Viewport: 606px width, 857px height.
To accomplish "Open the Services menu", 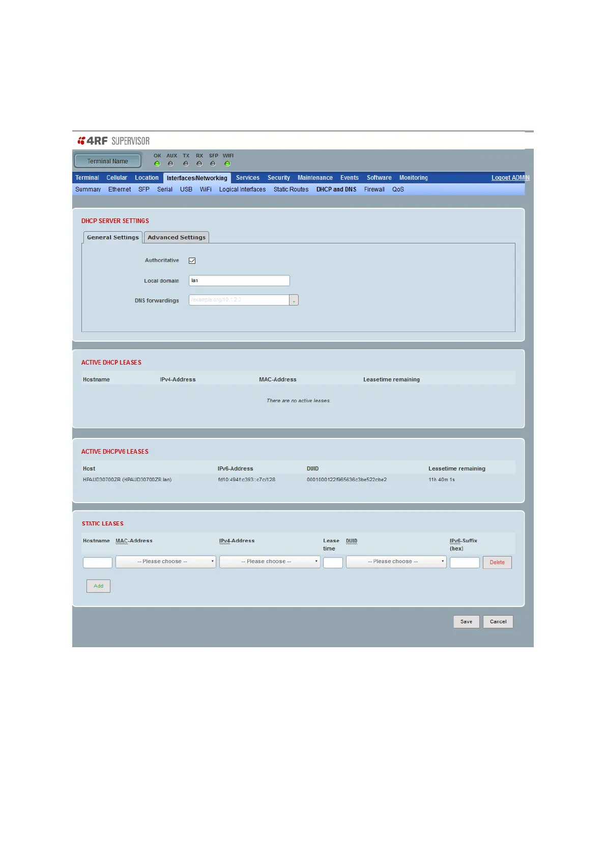I will [248, 178].
